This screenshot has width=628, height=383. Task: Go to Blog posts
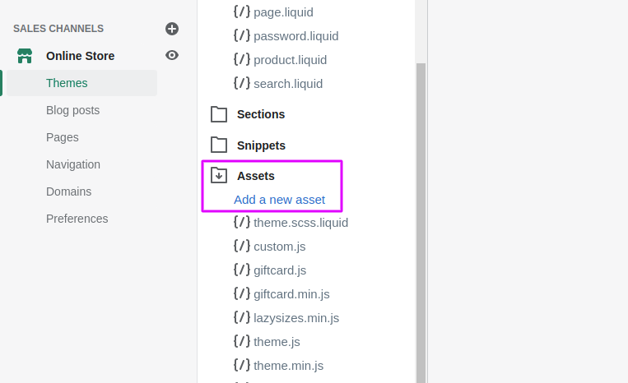coord(73,110)
